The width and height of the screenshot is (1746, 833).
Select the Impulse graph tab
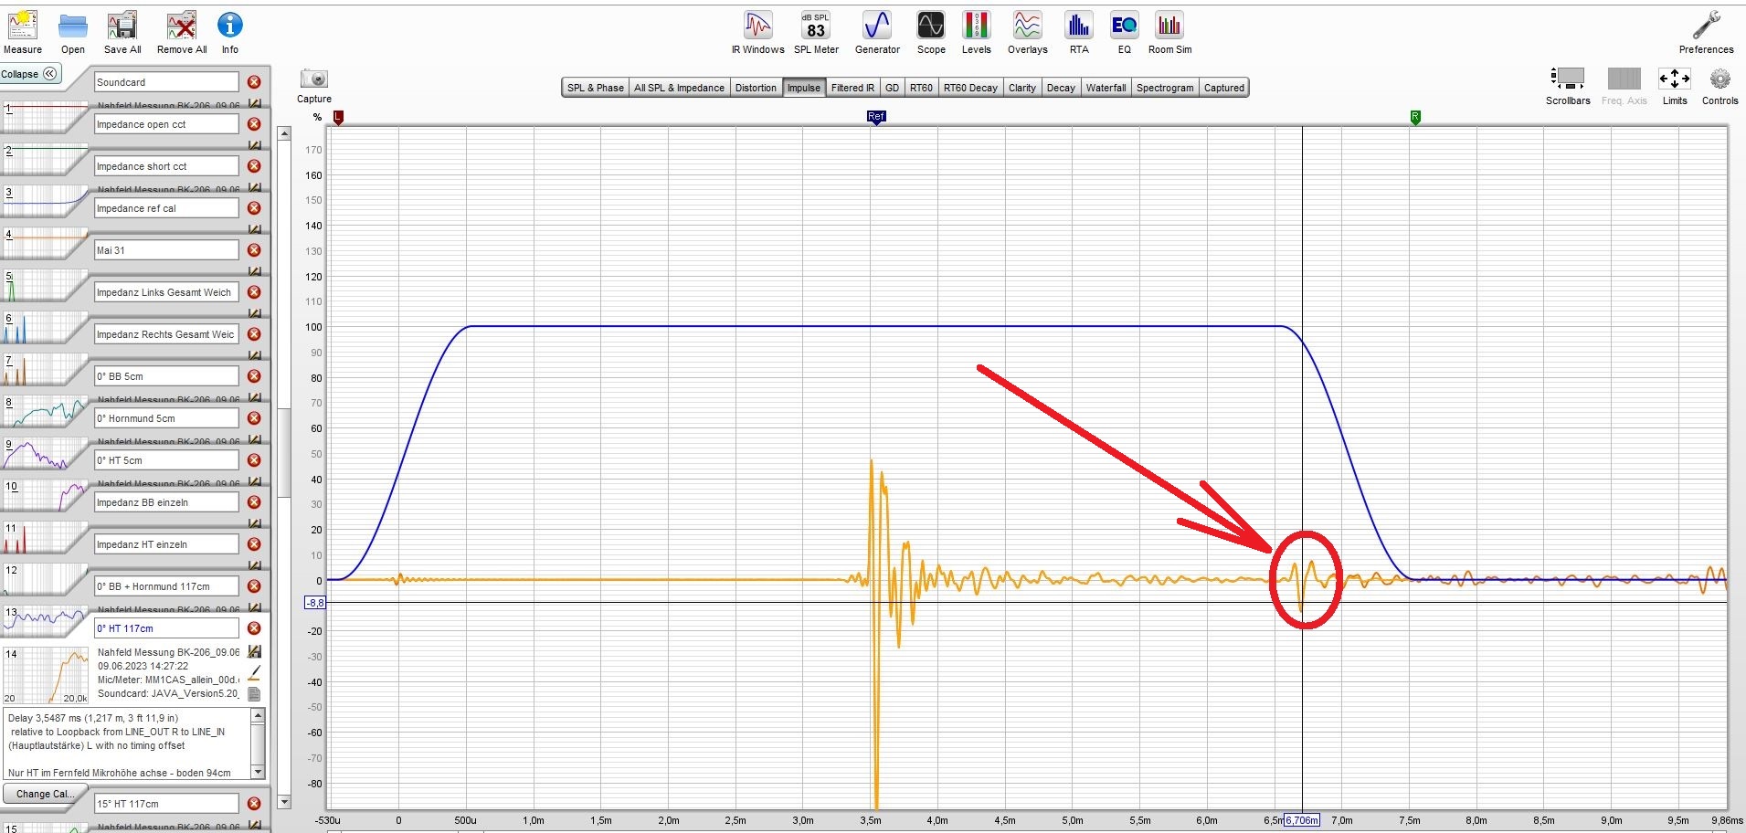click(x=804, y=88)
